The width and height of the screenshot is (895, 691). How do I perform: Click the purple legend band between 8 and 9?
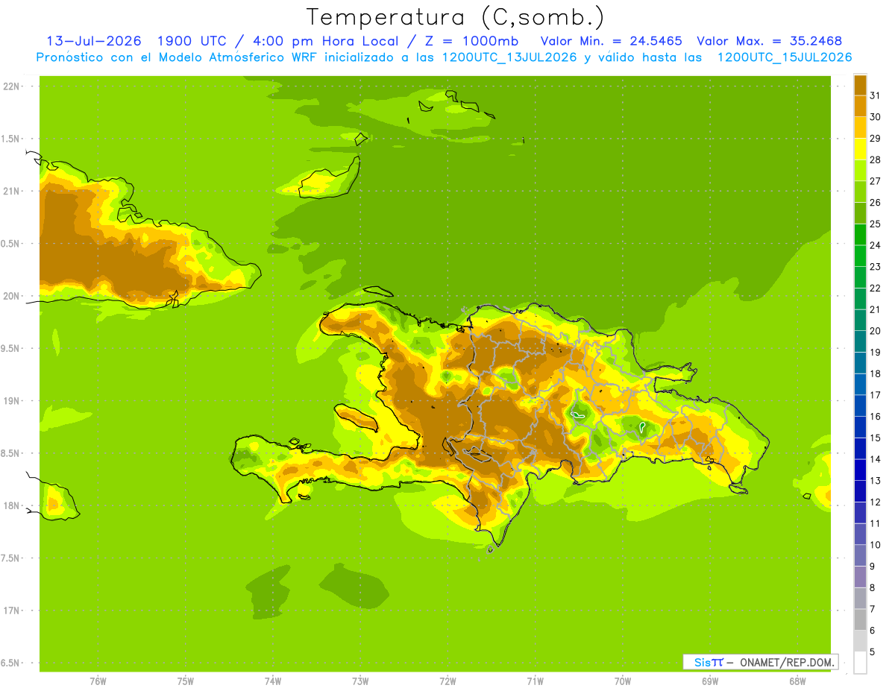[860, 577]
